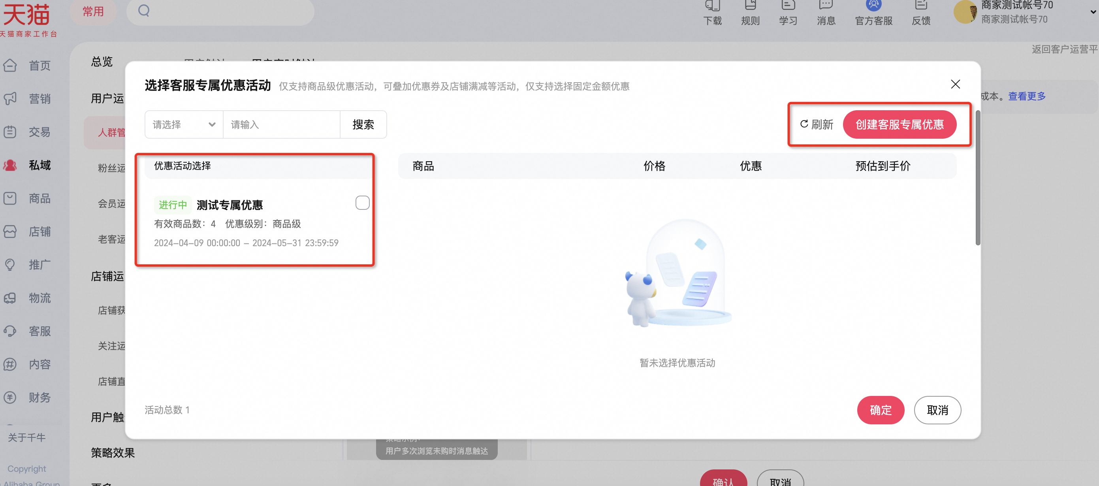
Task: Open the 交易 sidebar icon
Action: pyautogui.click(x=10, y=132)
